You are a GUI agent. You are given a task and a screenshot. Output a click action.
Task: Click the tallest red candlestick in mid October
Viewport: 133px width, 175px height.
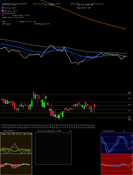tap(34, 95)
